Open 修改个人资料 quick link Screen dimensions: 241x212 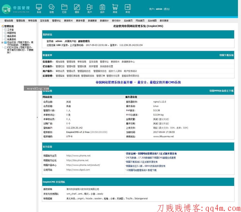pos(115,71)
